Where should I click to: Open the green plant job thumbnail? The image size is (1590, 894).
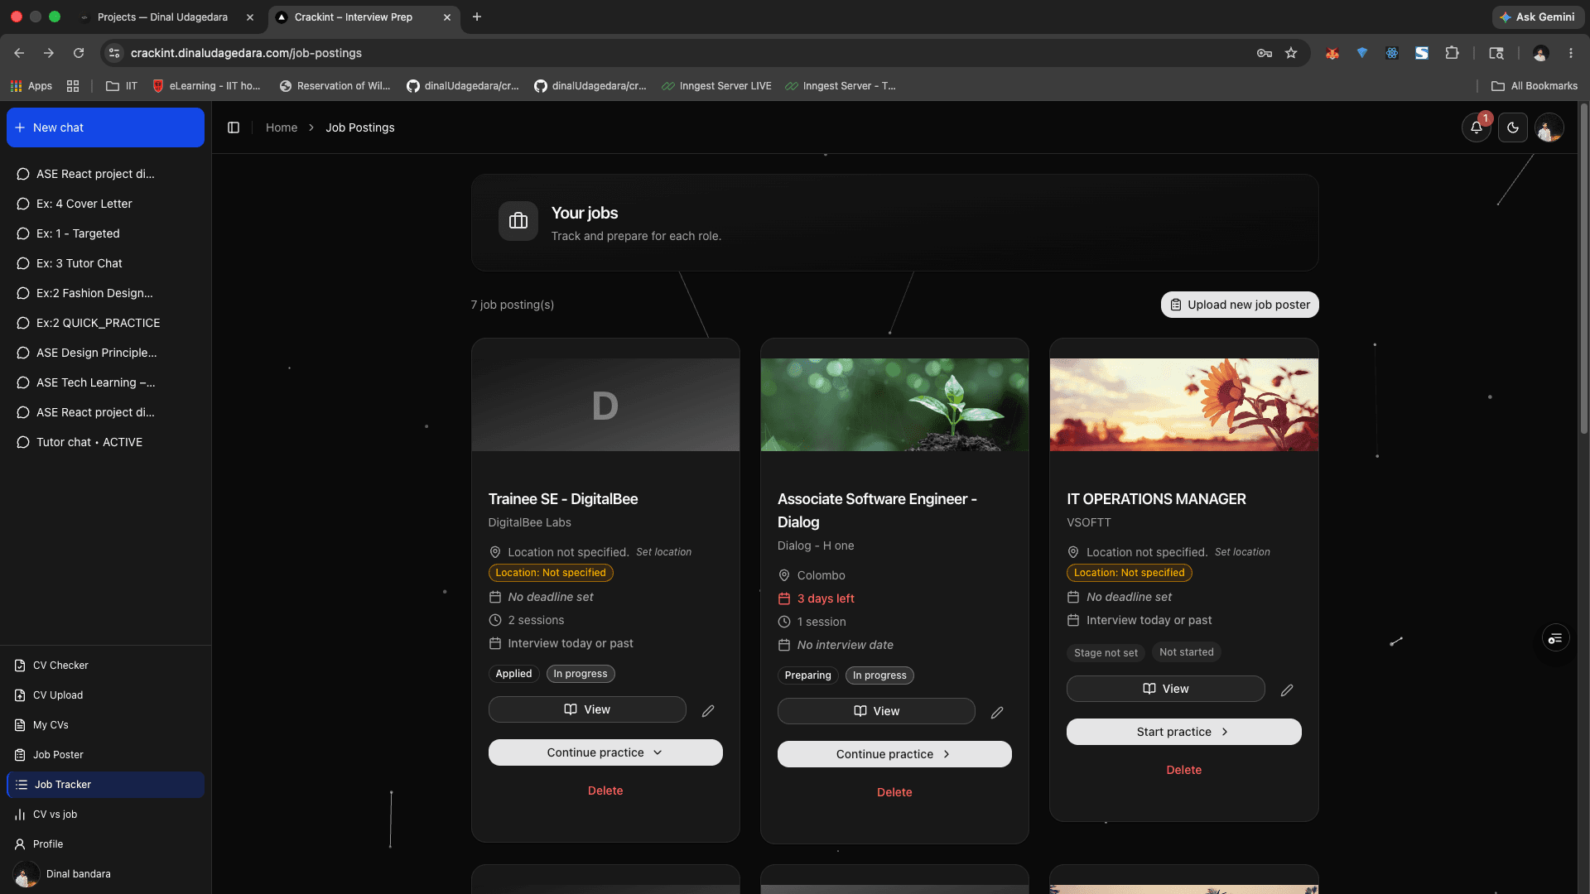(894, 405)
